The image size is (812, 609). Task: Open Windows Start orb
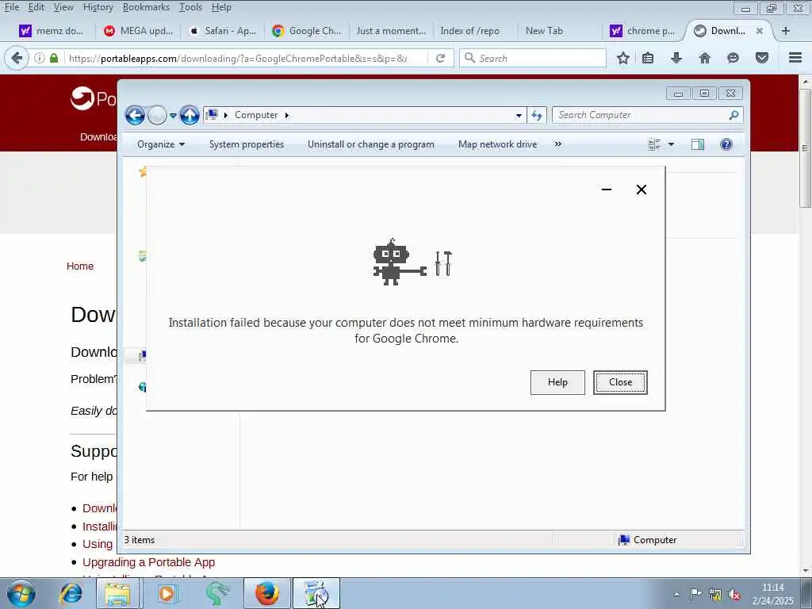click(x=21, y=593)
